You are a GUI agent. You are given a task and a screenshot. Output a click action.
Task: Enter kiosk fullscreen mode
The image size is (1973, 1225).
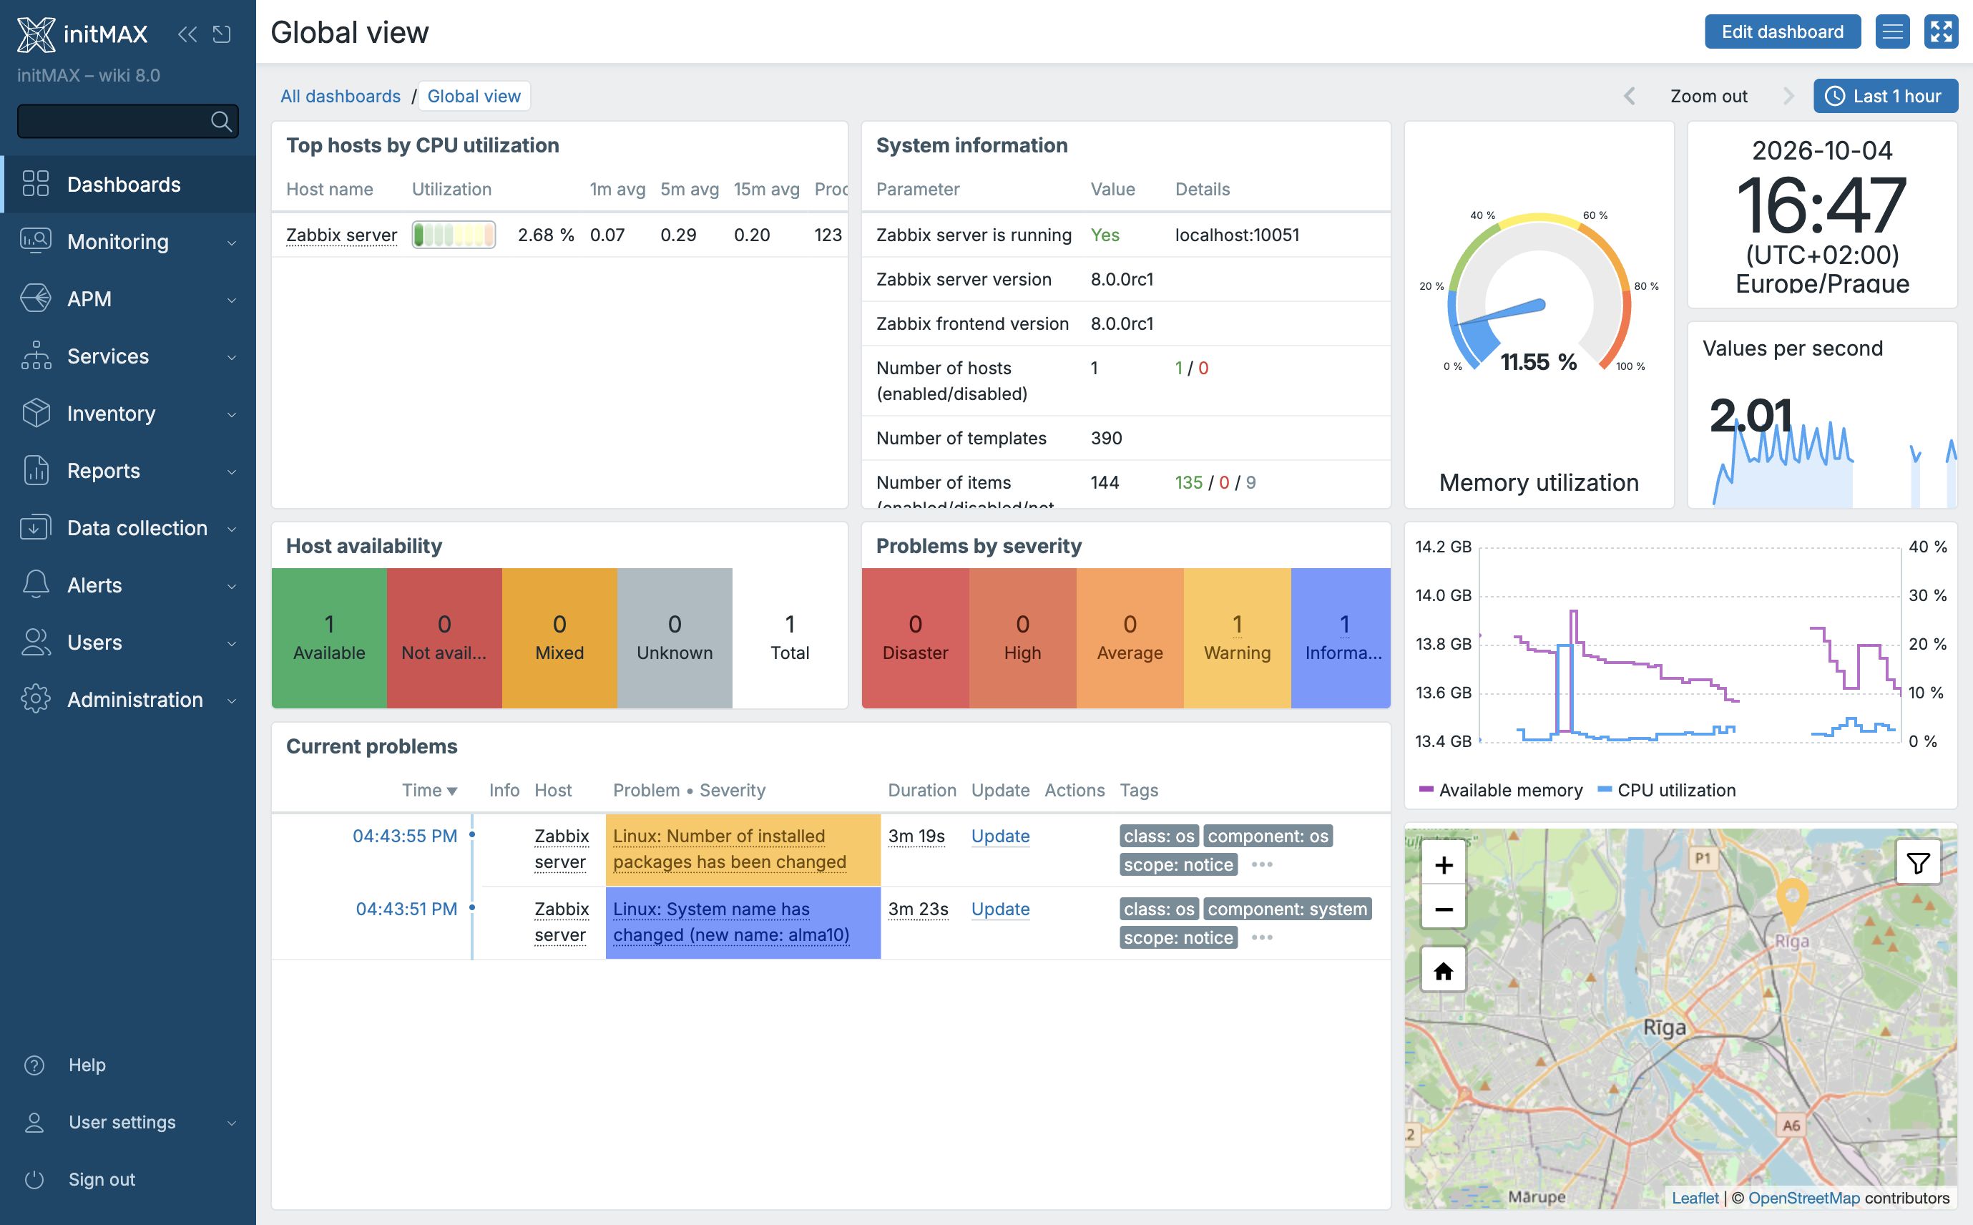[x=1942, y=31]
